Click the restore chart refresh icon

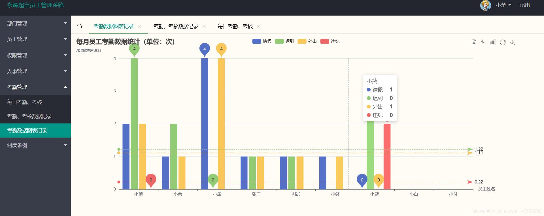click(x=503, y=42)
